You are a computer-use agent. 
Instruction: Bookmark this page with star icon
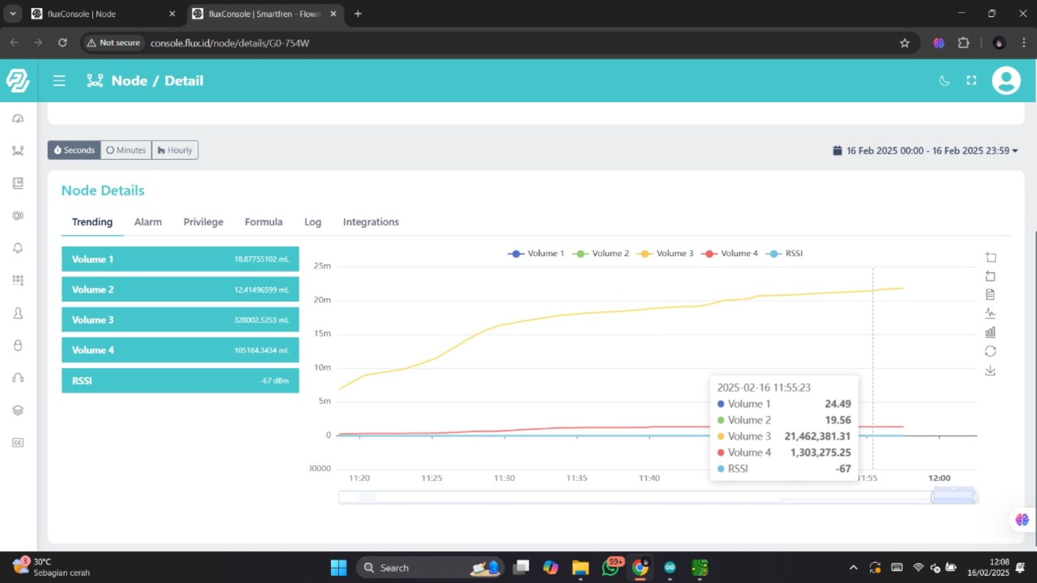click(905, 43)
